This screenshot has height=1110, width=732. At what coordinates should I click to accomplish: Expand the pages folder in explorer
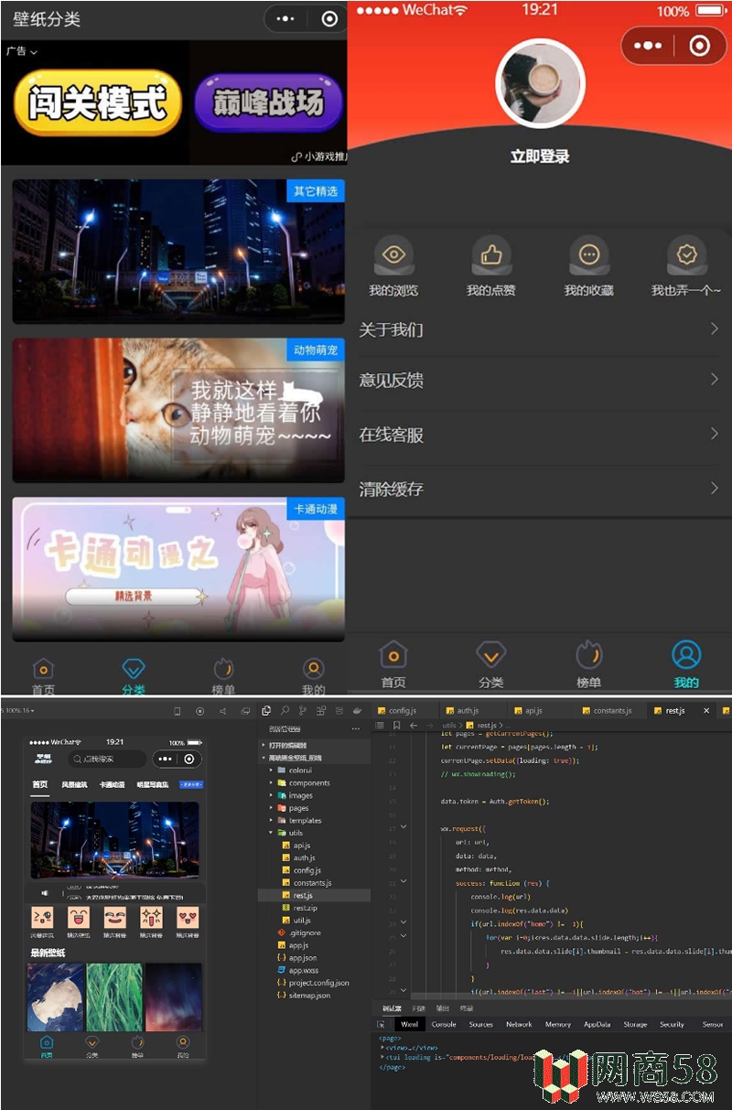click(272, 808)
